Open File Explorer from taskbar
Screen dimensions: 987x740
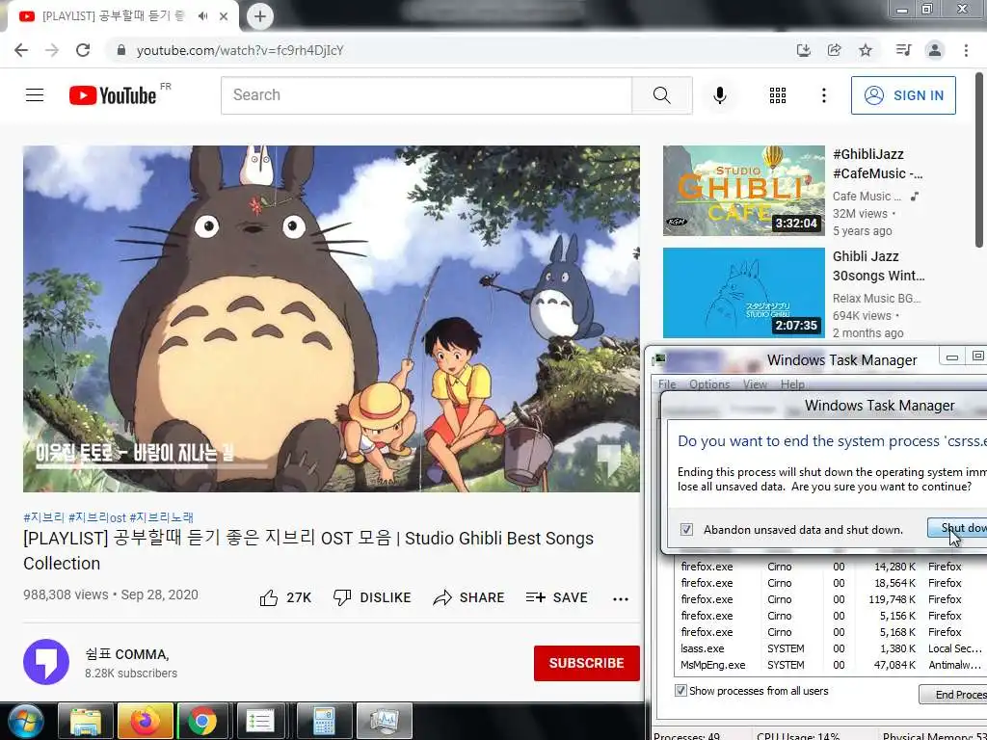pyautogui.click(x=86, y=721)
